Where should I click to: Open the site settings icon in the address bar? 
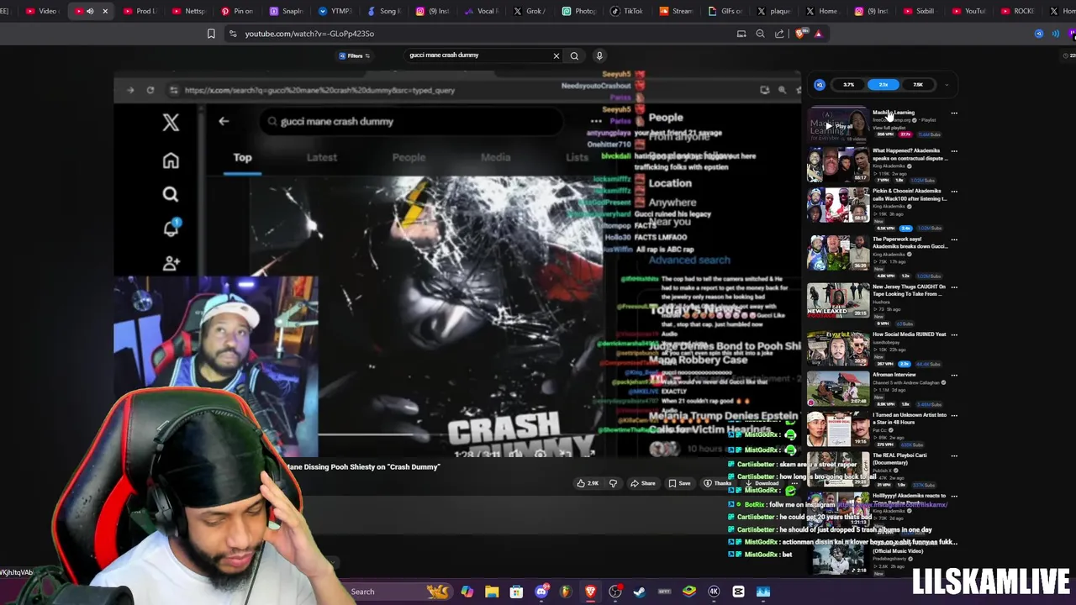[x=233, y=34]
